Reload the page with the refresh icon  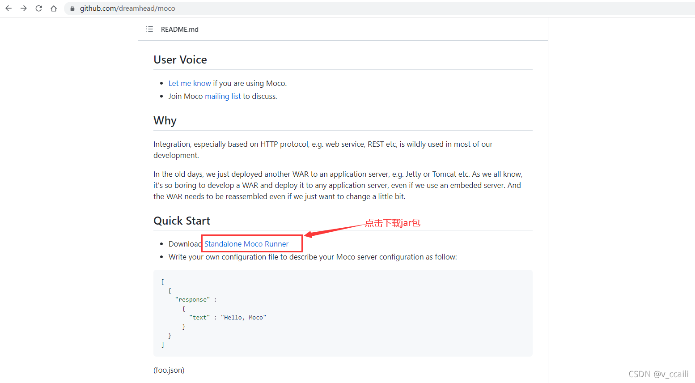click(x=39, y=9)
